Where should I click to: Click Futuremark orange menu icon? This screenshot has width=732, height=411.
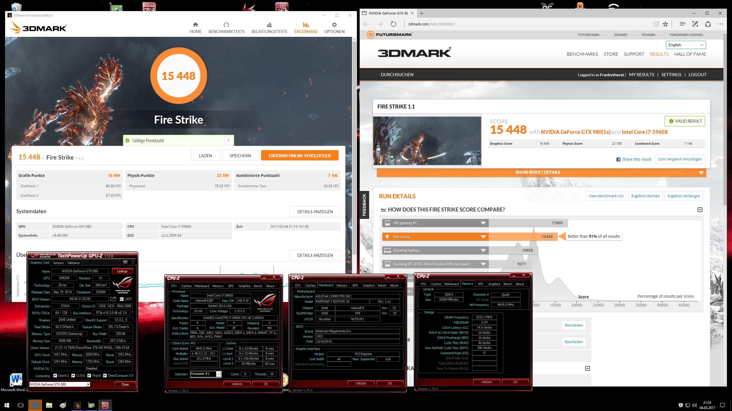[371, 35]
